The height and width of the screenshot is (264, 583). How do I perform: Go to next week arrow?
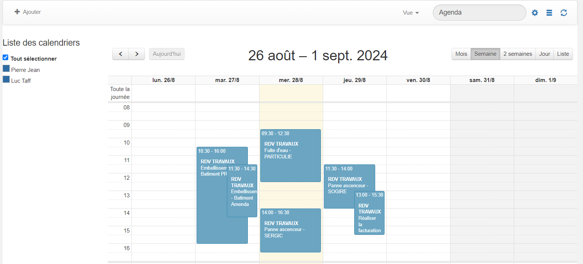[x=137, y=54]
